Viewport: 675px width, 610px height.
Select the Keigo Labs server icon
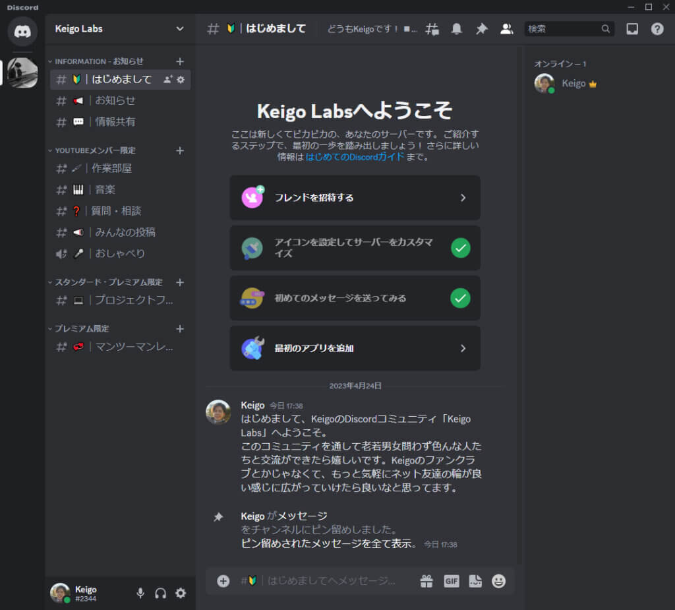(x=22, y=73)
